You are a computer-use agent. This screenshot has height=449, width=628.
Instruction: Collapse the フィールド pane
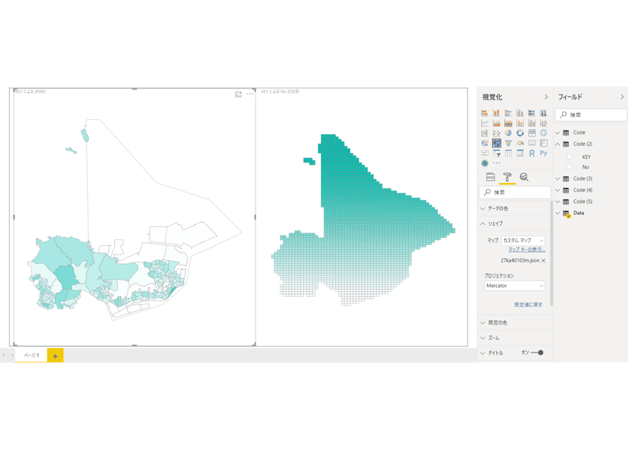coord(622,97)
